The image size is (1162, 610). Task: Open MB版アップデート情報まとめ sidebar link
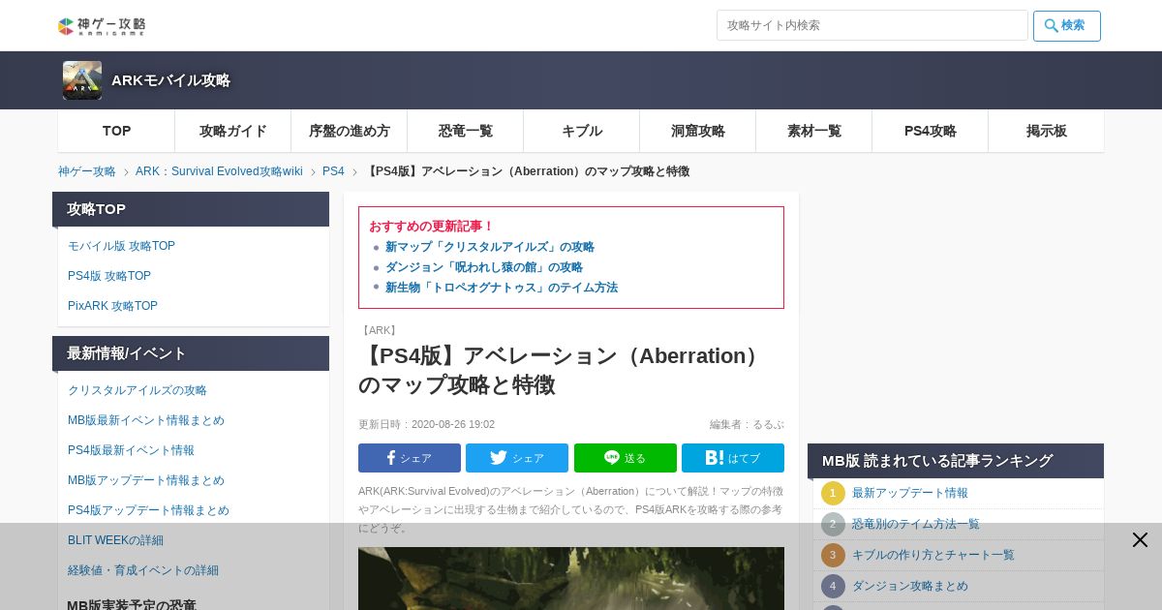[146, 480]
